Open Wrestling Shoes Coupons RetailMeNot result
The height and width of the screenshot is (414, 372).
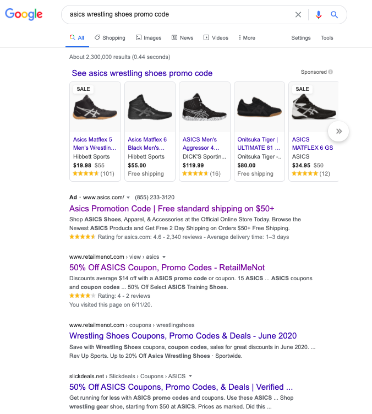click(x=183, y=336)
